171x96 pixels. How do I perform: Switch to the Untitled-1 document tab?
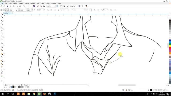[x=6, y=13]
